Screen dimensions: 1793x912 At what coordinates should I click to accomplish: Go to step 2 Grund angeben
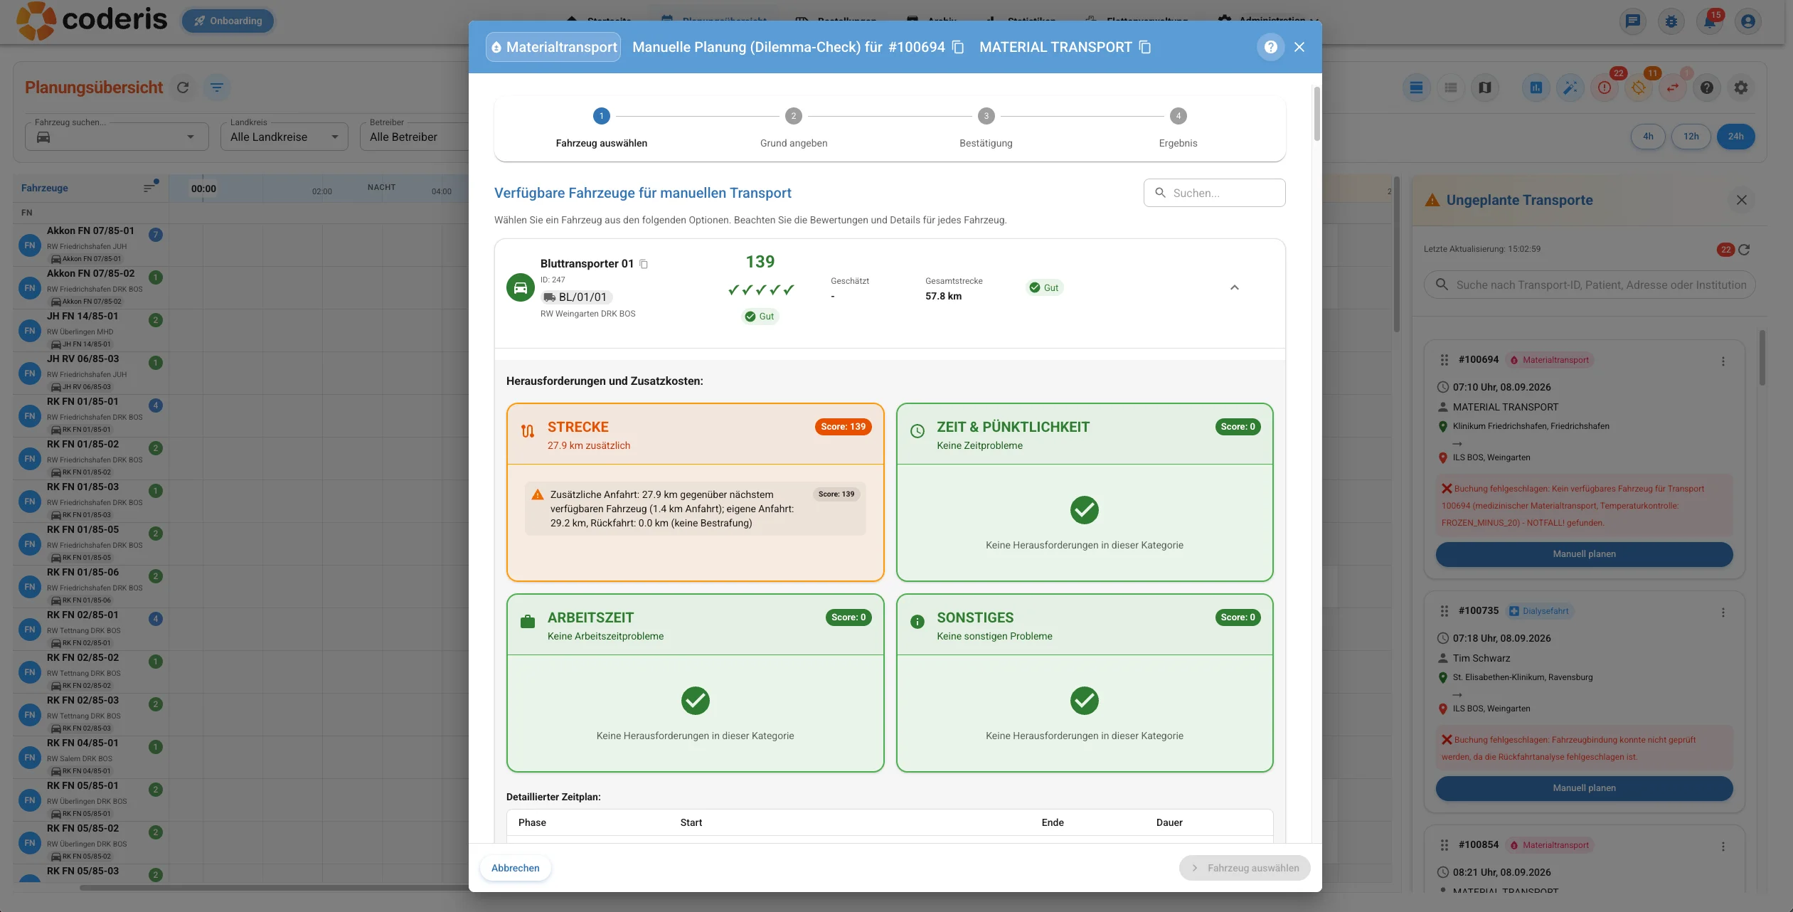pyautogui.click(x=794, y=128)
